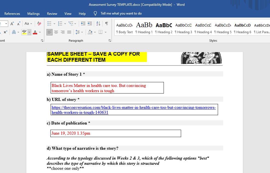The width and height of the screenshot is (270, 173).
Task: Click the June 19, 2020 date field
Action: click(115, 134)
